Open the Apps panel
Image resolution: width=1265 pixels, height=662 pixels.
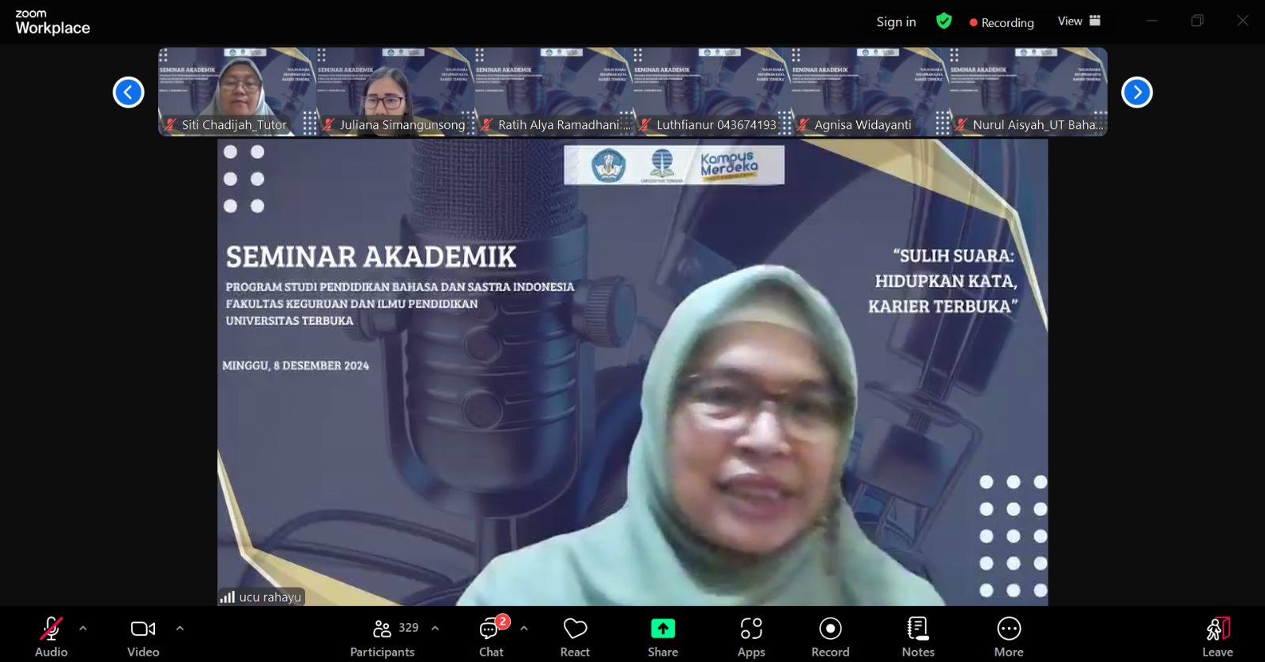click(x=751, y=637)
